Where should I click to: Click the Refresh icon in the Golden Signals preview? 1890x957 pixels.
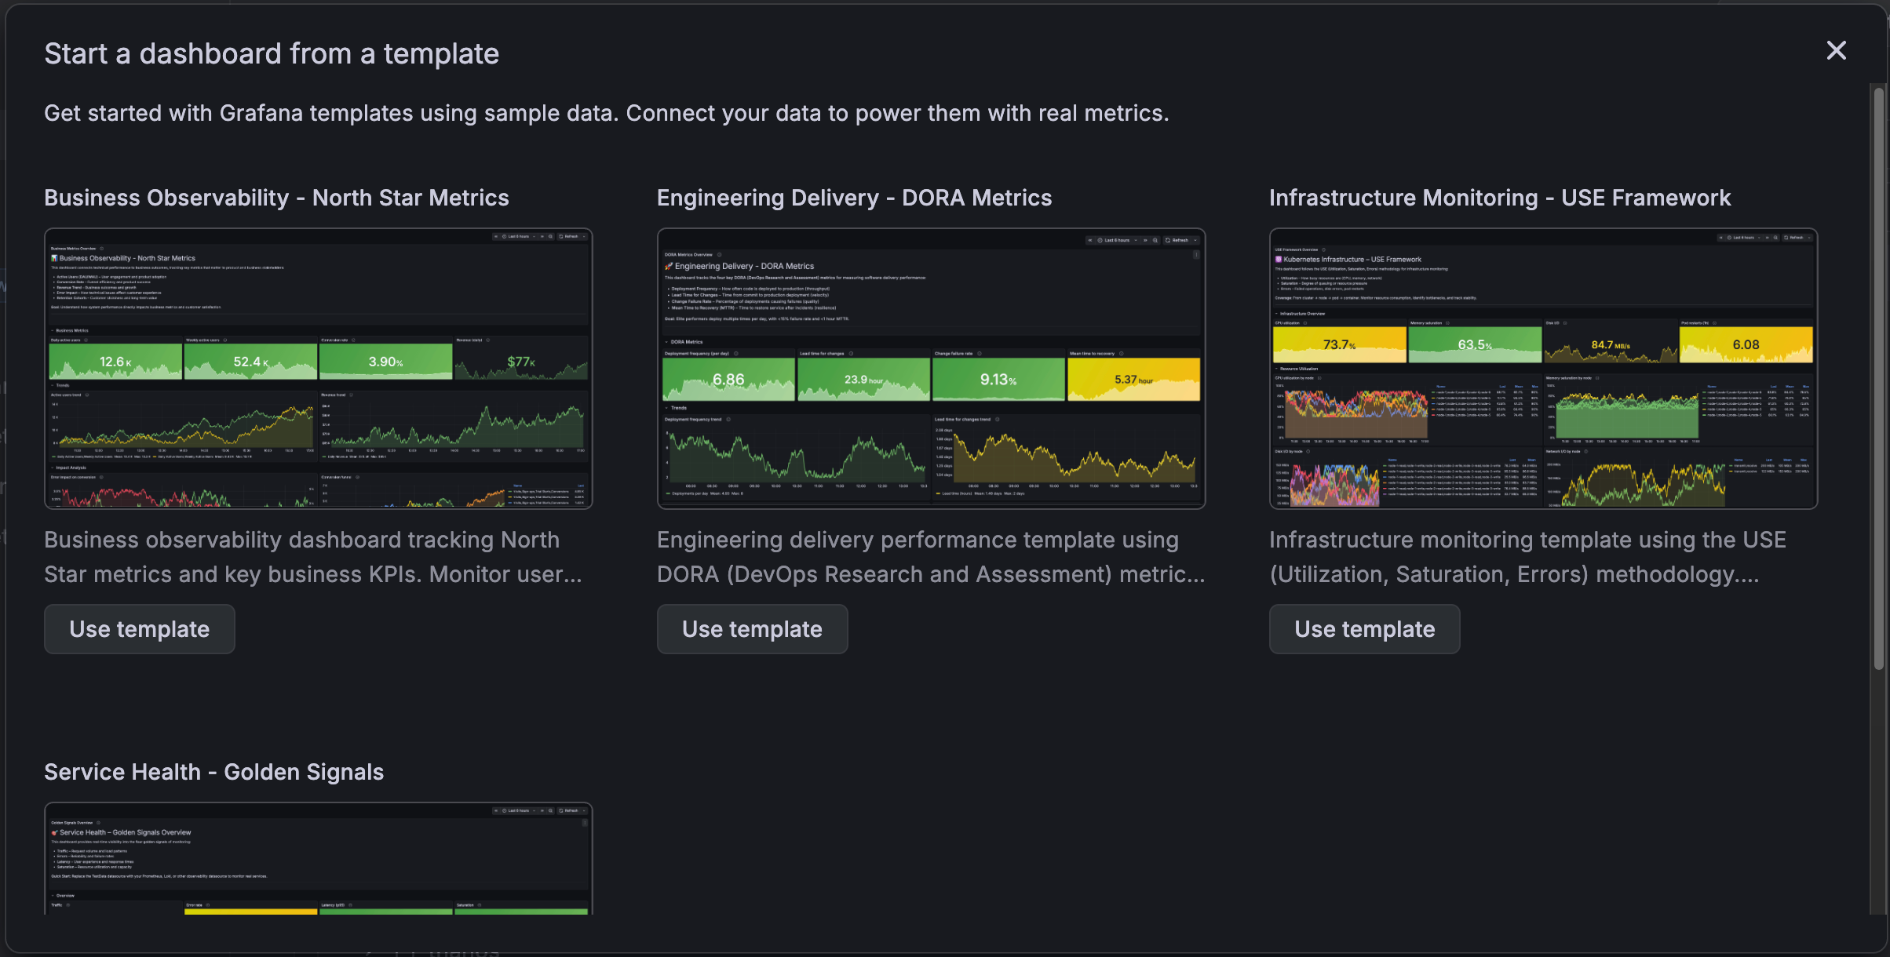(561, 811)
